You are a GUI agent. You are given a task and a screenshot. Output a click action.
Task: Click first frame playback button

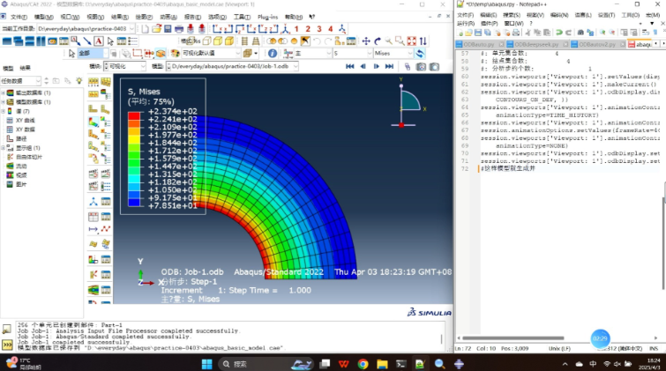(x=349, y=66)
